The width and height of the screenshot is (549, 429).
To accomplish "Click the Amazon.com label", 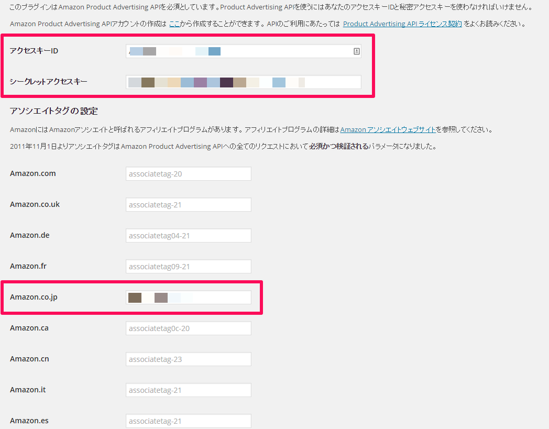I will pos(33,173).
